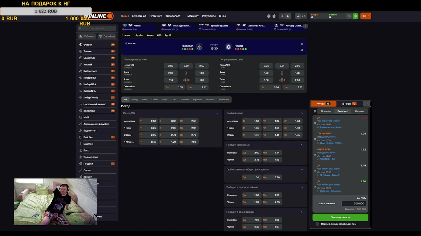The height and width of the screenshot is (236, 421).
Task: Select Кибер Tennis icon row
Action: click(97, 97)
